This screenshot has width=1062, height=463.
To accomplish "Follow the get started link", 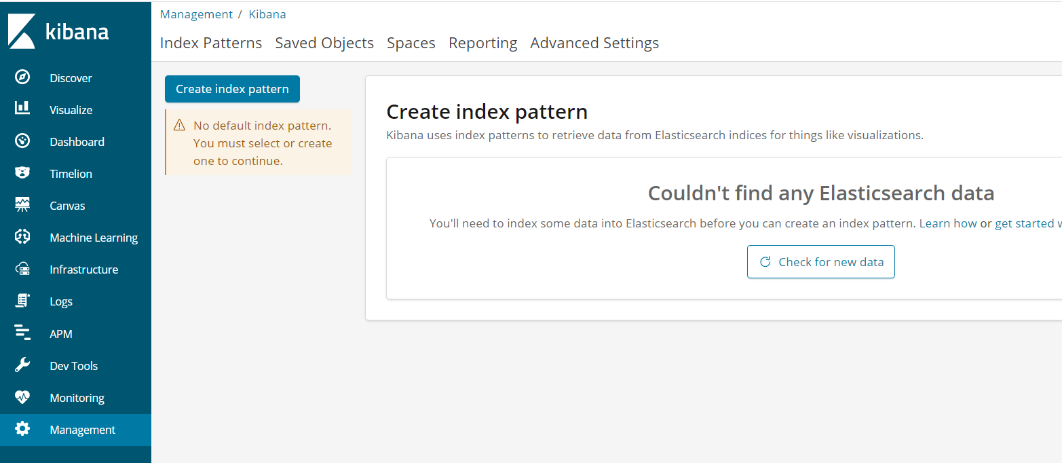I will pyautogui.click(x=1028, y=223).
